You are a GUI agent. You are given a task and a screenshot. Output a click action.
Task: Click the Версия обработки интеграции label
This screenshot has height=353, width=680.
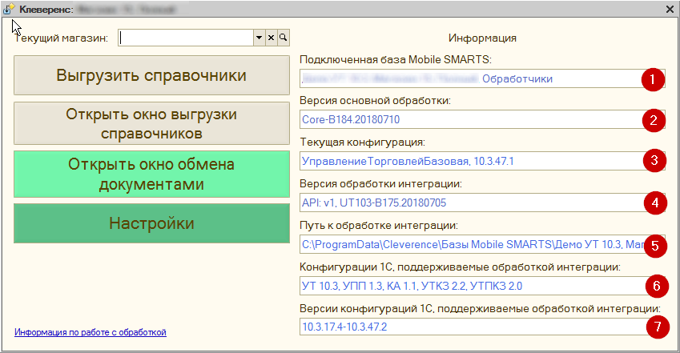pyautogui.click(x=380, y=184)
